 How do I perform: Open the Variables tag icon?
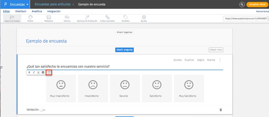126,17
